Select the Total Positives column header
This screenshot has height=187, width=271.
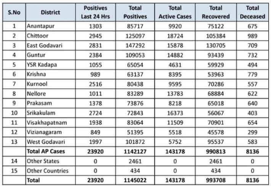point(135,12)
